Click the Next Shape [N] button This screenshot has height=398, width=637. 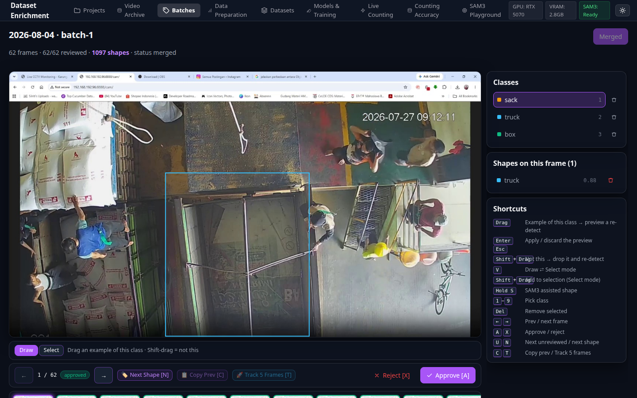pos(145,375)
